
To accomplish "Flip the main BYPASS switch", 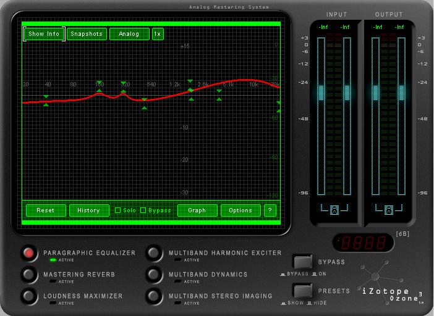I will coord(303,262).
